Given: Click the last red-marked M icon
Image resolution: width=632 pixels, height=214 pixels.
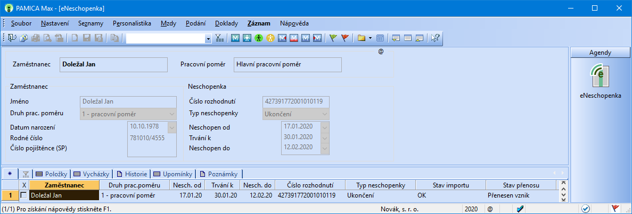Looking at the screenshot, I should (318, 38).
